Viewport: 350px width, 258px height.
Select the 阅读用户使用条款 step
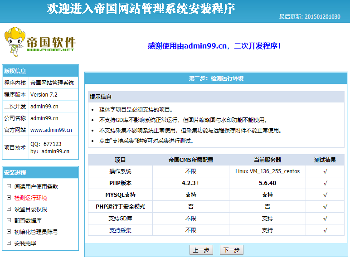[x=36, y=186]
